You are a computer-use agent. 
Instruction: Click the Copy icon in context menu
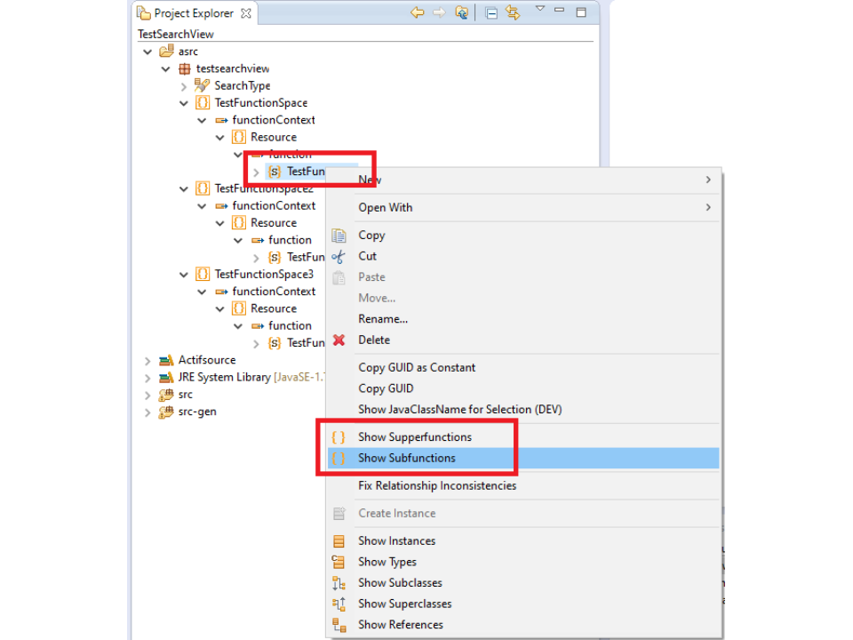(339, 236)
